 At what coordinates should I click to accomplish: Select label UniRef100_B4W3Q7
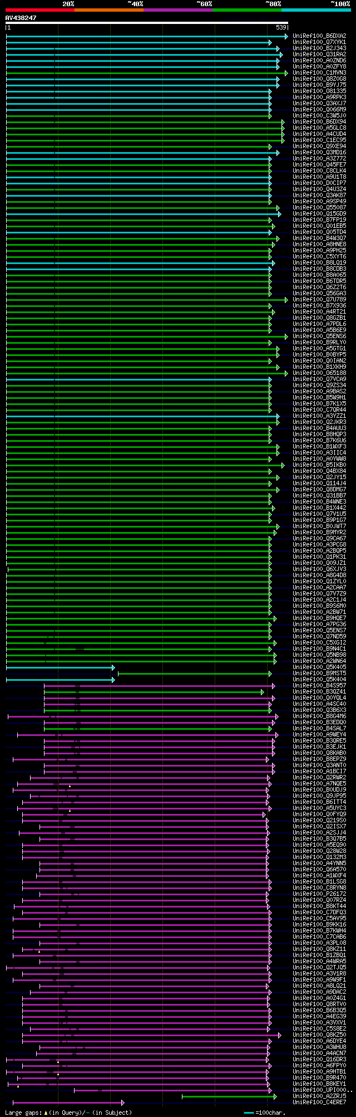pos(319,238)
